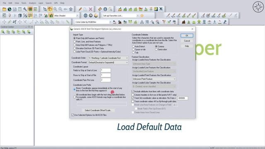Select Point, Line, and Area Features option

pos(75,41)
